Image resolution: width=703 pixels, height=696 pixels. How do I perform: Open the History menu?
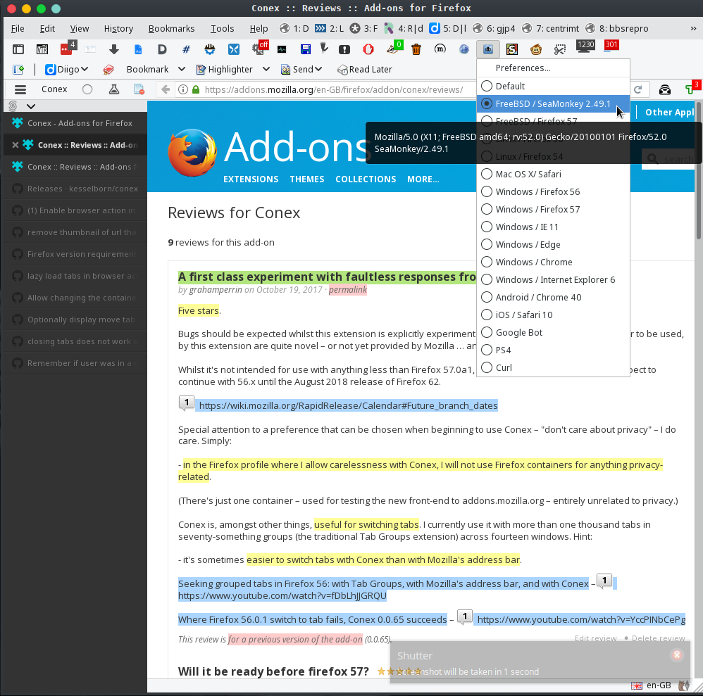coord(118,29)
